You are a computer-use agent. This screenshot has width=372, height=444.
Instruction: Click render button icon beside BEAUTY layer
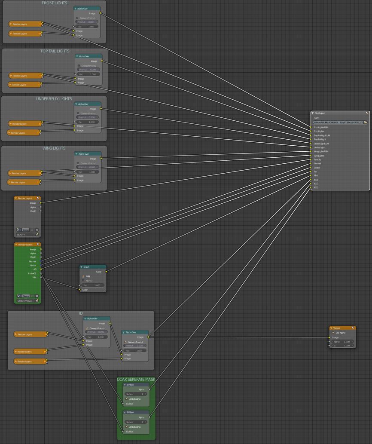pyautogui.click(x=37, y=234)
